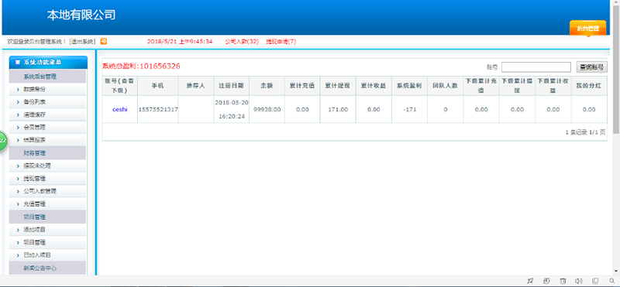Click the balance value 99938.00

[x=267, y=109]
